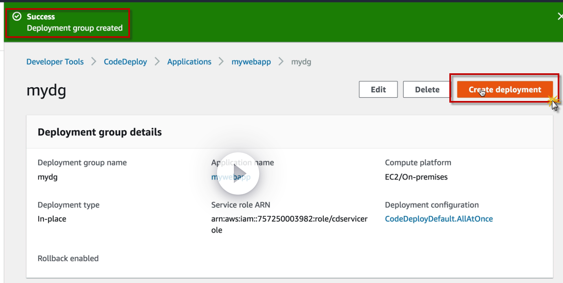563x283 pixels.
Task: Click chevron between Developer Tools and CodeDeploy
Action: 94,62
